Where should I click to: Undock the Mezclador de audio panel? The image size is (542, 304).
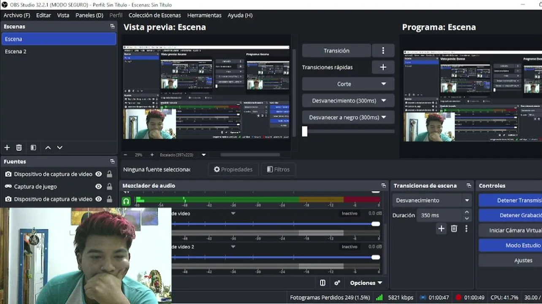pos(383,185)
